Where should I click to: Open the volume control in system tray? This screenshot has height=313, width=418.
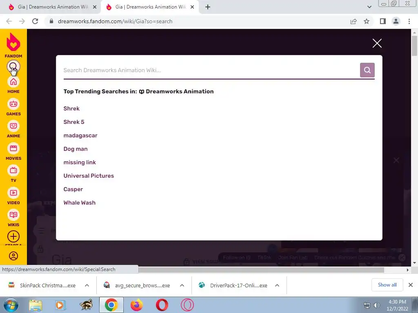tap(377, 305)
